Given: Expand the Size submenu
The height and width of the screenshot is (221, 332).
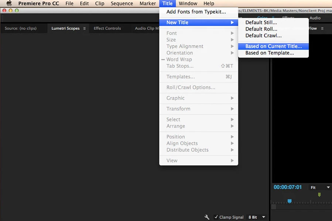Looking at the screenshot, I should click(x=199, y=40).
